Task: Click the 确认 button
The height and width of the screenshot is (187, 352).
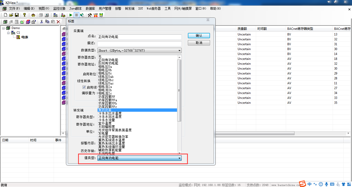Action: click(199, 36)
